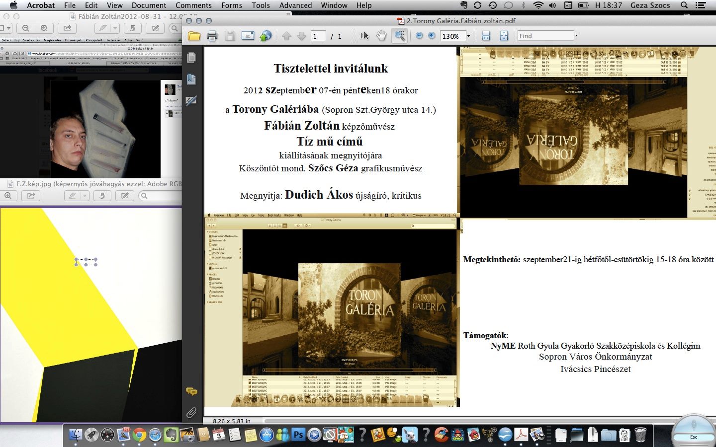Click the Fit One Full Page icon
The width and height of the screenshot is (716, 447).
coord(504,36)
